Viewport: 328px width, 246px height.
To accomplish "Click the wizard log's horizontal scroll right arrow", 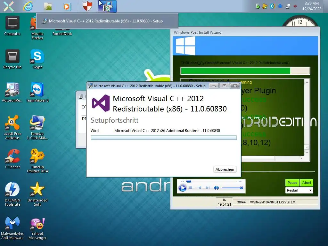I will click(301, 158).
